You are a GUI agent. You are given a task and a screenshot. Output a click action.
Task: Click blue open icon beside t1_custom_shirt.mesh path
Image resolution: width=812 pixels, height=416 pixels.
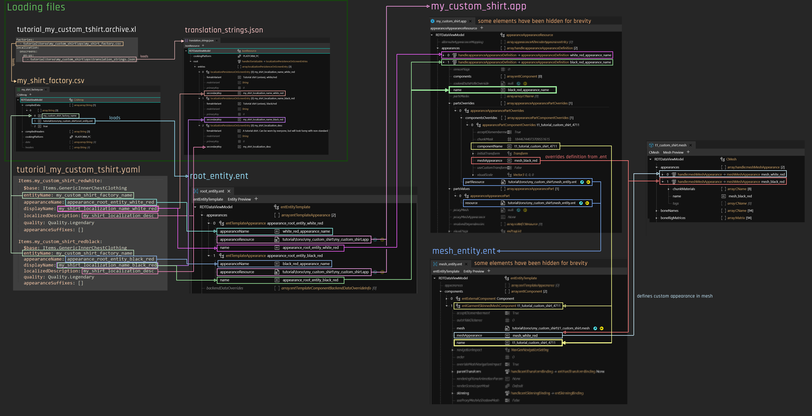595,328
